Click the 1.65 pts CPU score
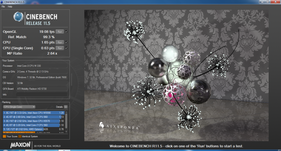 [48, 42]
